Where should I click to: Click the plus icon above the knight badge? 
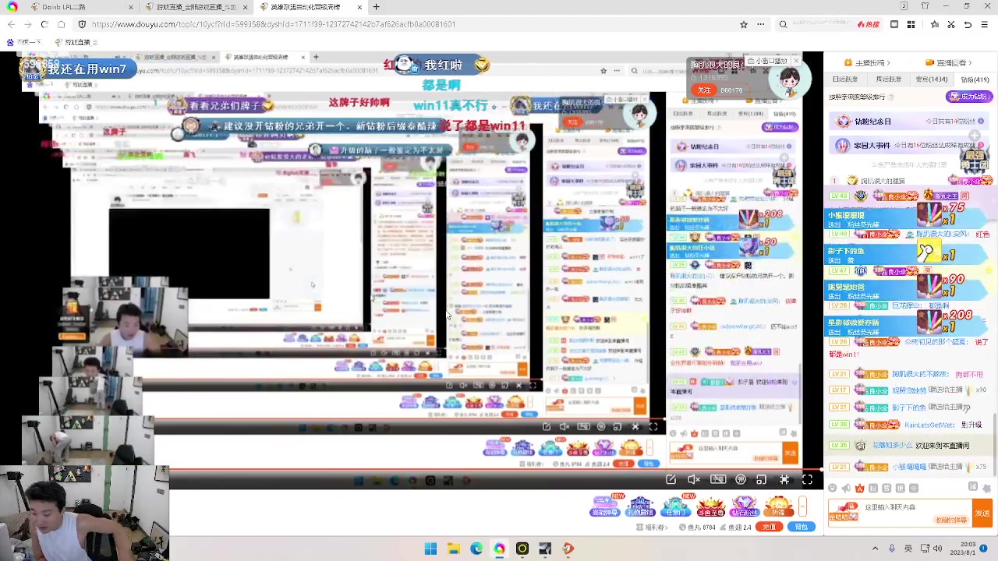point(975,136)
